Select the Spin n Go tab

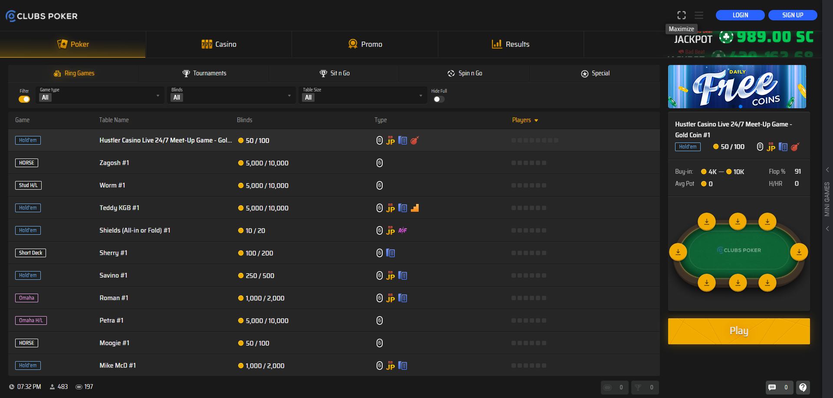coord(464,73)
